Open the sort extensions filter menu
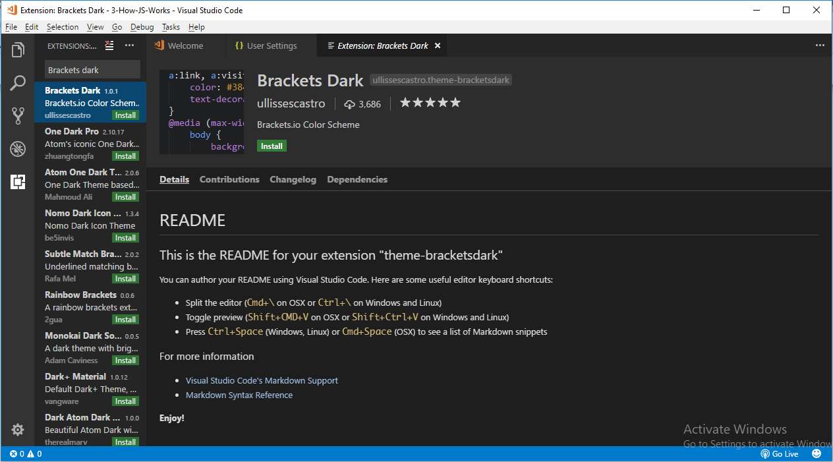This screenshot has width=833, height=462. (x=109, y=45)
